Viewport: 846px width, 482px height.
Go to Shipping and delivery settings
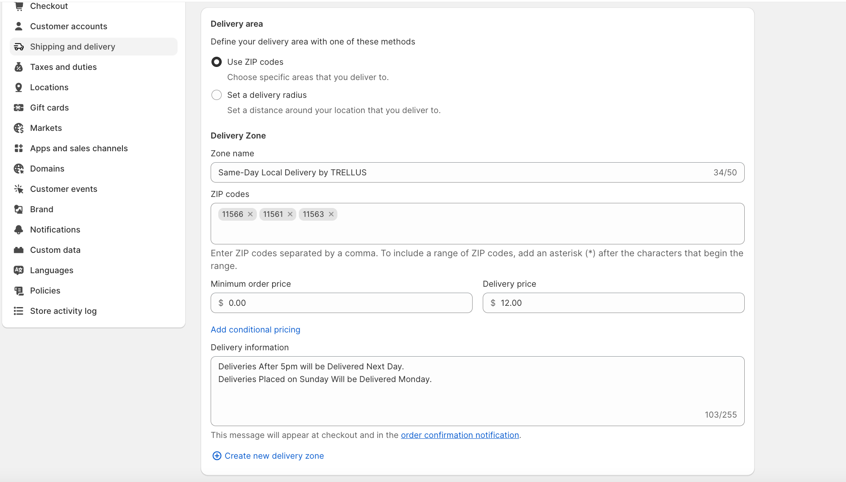point(94,47)
